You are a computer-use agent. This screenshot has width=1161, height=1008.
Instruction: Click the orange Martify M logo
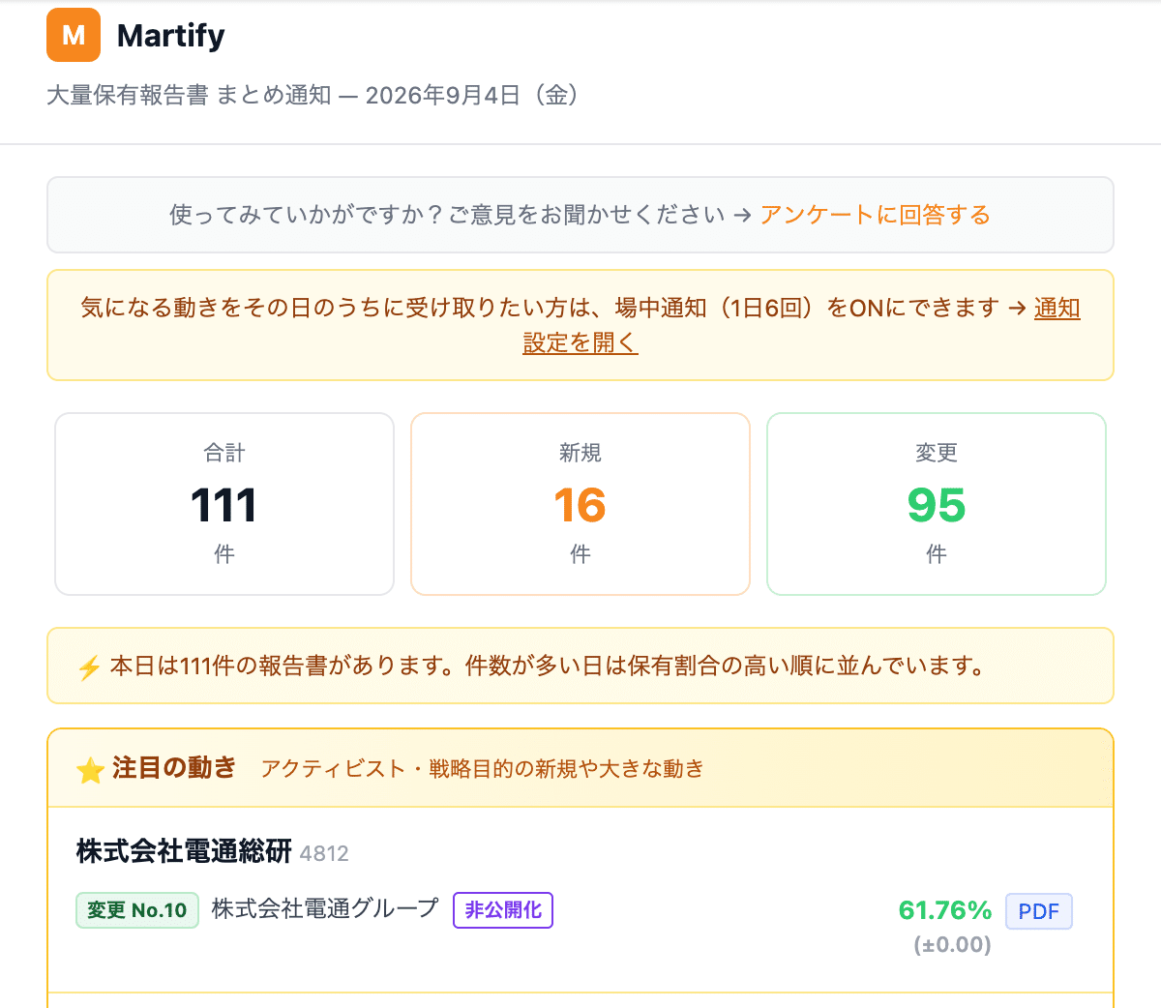tap(74, 35)
